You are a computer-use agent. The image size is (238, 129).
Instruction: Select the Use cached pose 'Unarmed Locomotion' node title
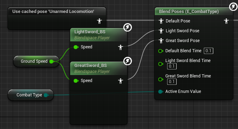[53, 12]
